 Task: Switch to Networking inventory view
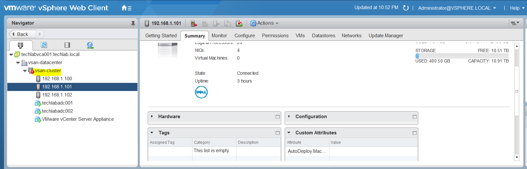pyautogui.click(x=90, y=45)
